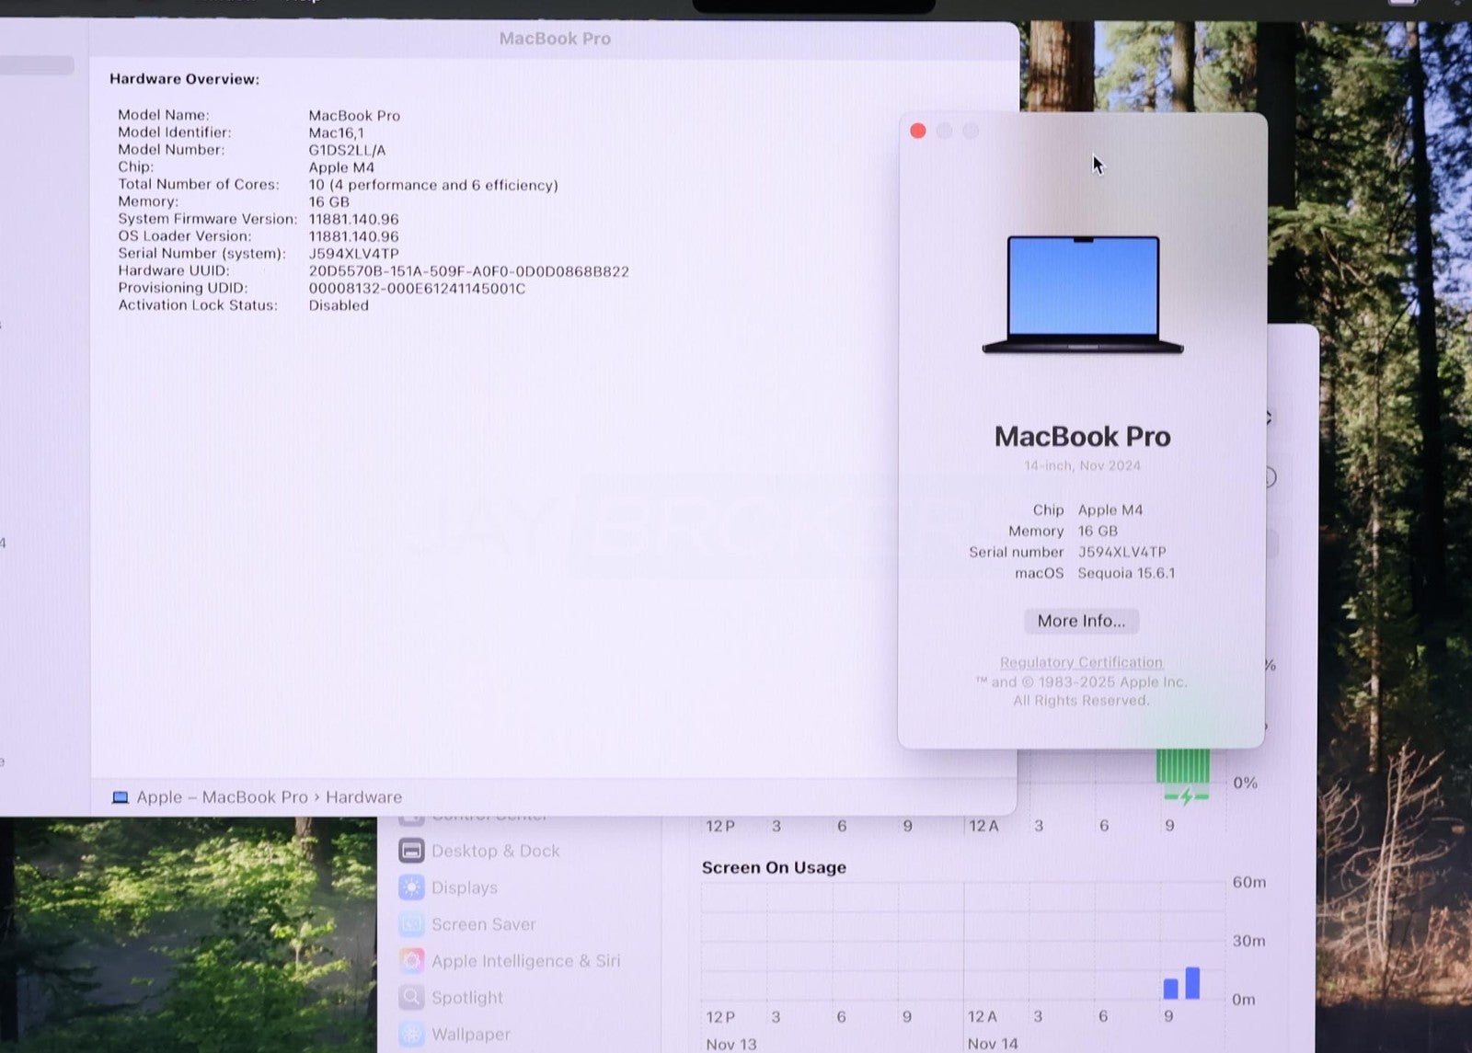Select the Screen Saver icon

(x=411, y=924)
